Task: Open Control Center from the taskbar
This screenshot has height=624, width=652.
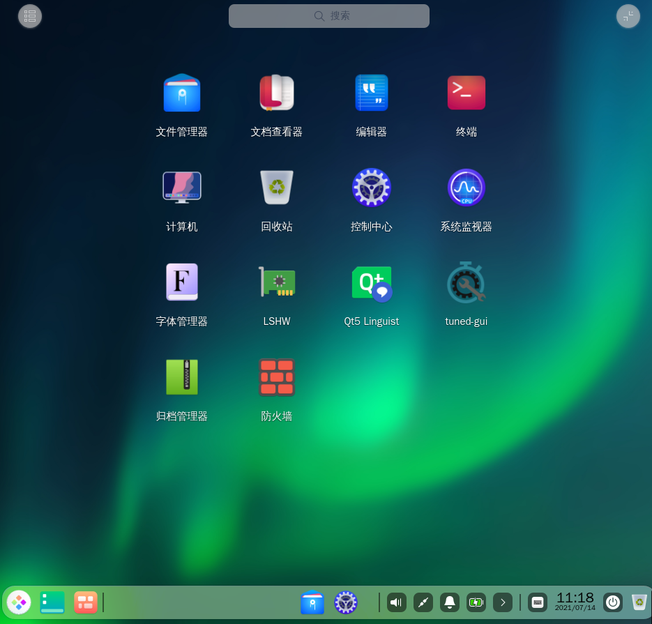Action: [x=346, y=602]
